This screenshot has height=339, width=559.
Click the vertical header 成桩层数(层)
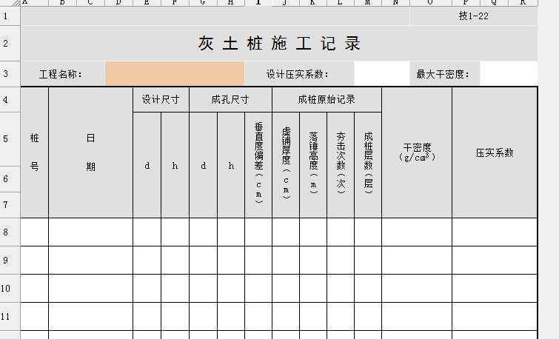pos(368,164)
